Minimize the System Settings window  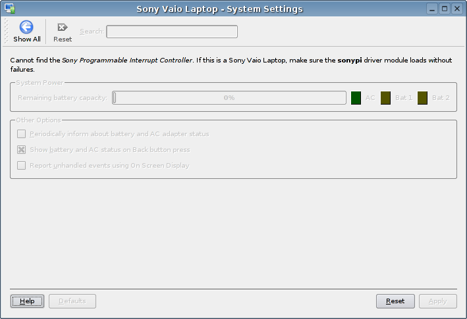pos(432,9)
